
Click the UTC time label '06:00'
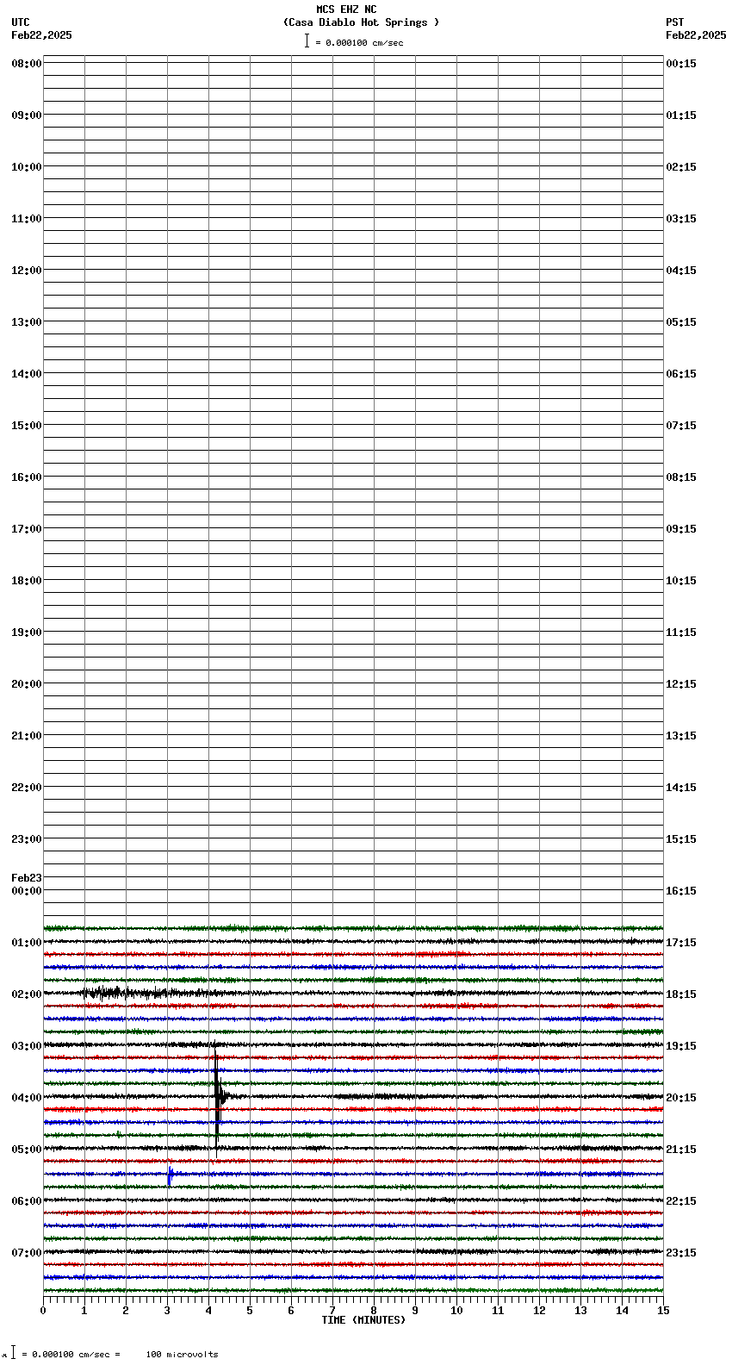pyautogui.click(x=27, y=1201)
